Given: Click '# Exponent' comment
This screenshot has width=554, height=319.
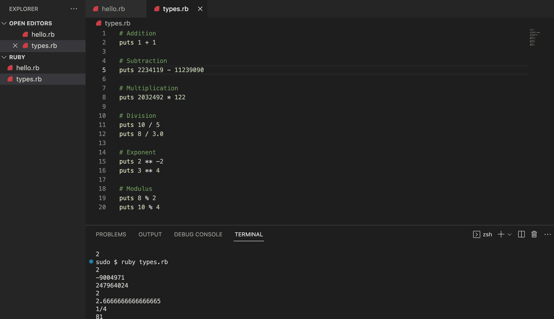Looking at the screenshot, I should tap(138, 152).
